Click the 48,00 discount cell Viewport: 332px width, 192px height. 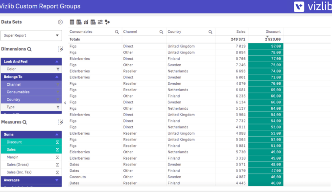[x=266, y=165]
